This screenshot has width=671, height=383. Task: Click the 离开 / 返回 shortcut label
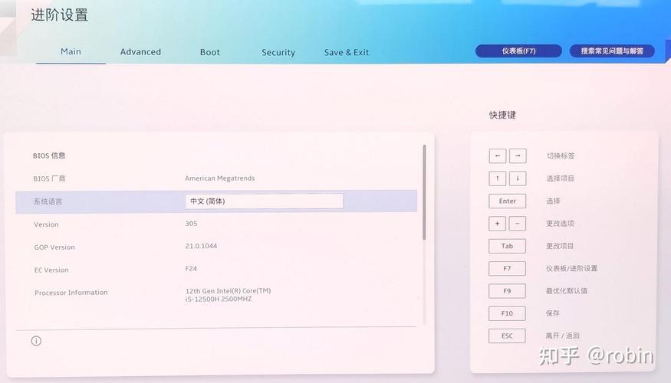[x=562, y=336]
